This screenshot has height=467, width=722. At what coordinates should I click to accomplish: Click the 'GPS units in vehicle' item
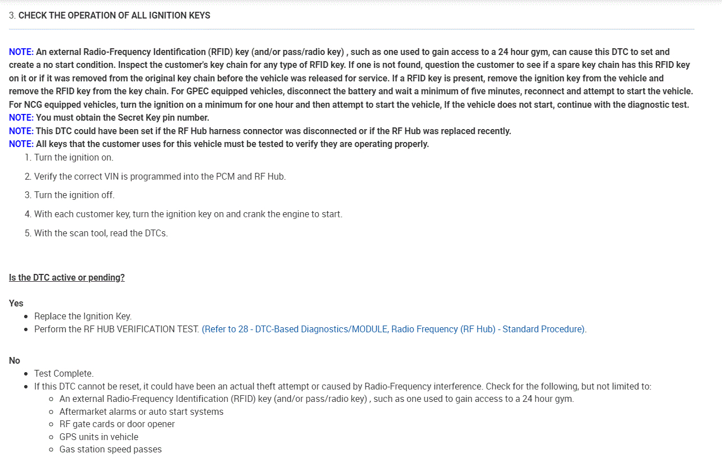click(99, 437)
